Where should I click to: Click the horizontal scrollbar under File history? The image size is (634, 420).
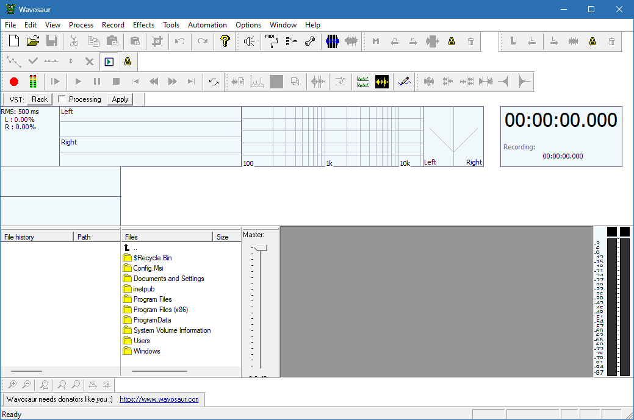point(26,371)
